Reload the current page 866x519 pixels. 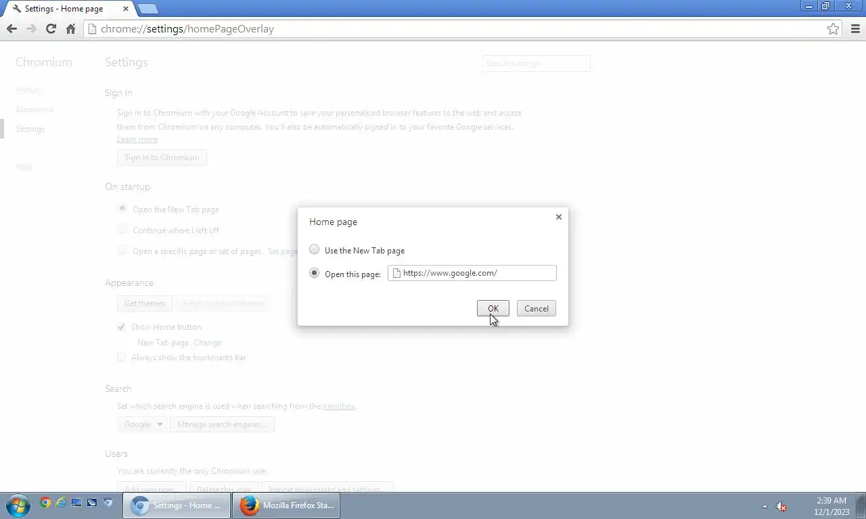(51, 28)
